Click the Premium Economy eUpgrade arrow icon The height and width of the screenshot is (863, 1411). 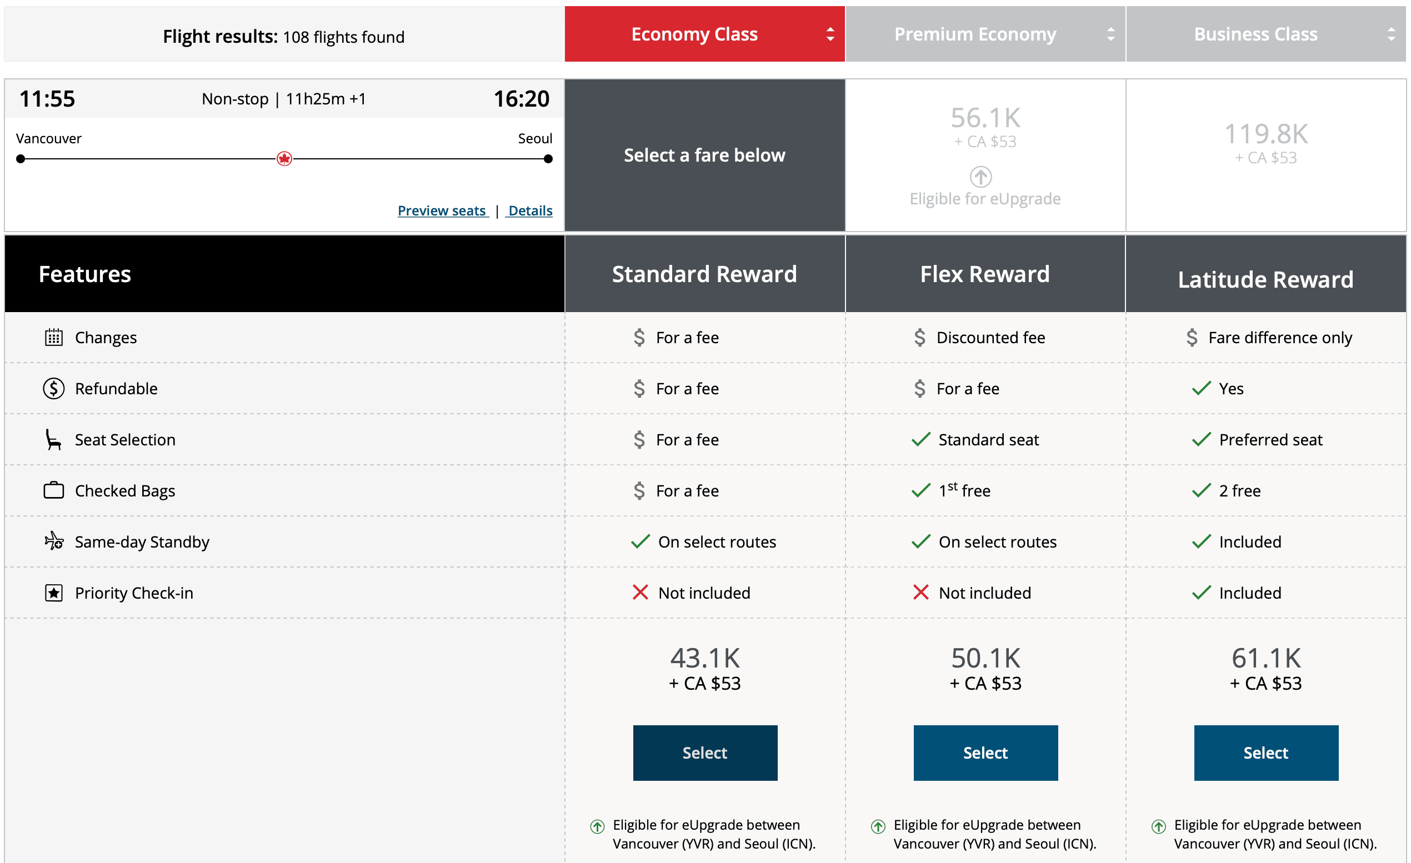pyautogui.click(x=980, y=177)
